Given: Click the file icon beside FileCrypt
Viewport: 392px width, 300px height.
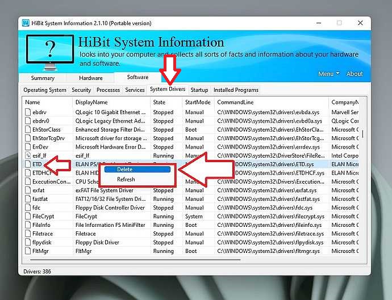Looking at the screenshot, I should pos(28,216).
